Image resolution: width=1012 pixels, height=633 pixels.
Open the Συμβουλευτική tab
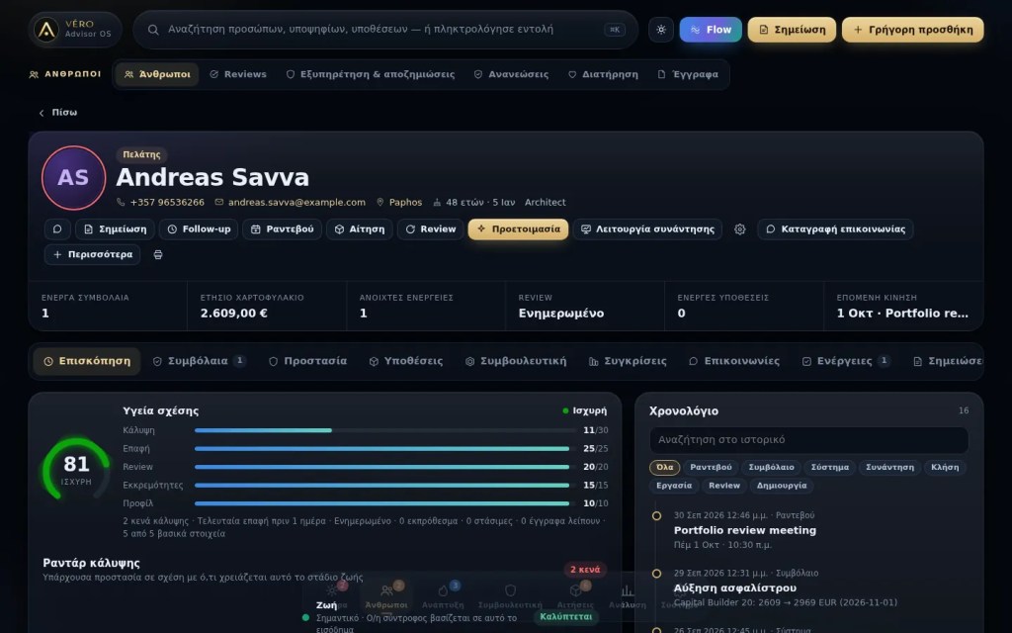point(516,361)
